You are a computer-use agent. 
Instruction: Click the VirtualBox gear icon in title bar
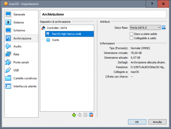point(6,4)
